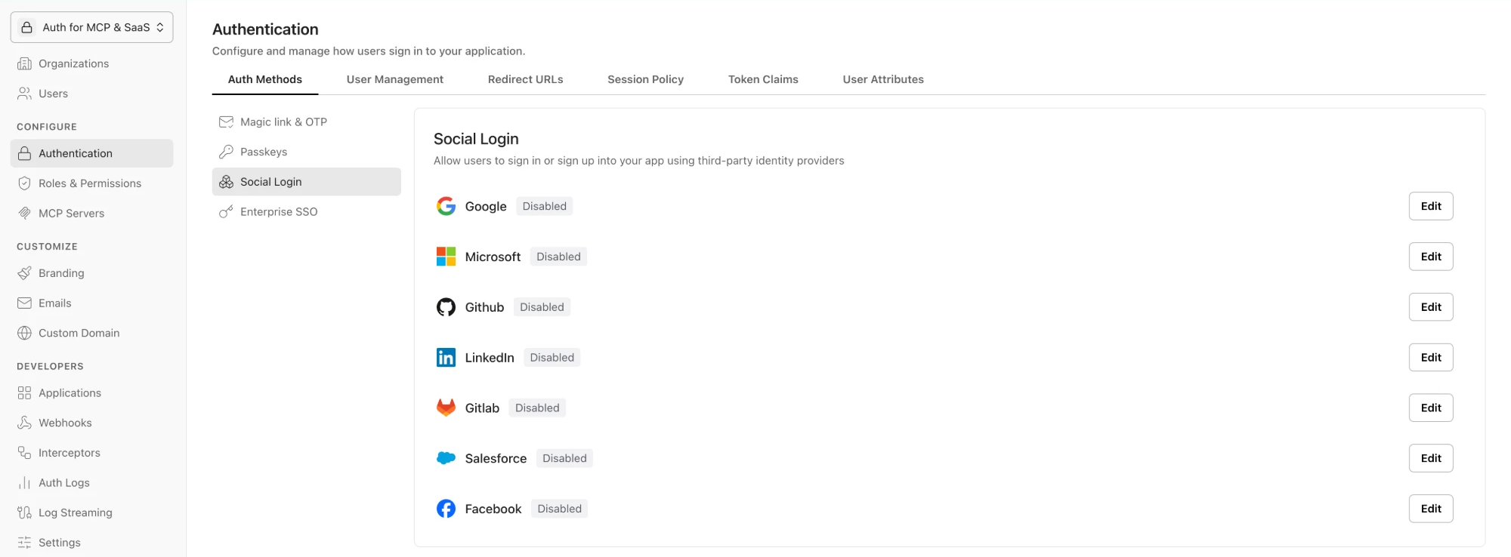The image size is (1511, 557).
Task: Open the Redirect URLs tab
Action: pos(526,79)
